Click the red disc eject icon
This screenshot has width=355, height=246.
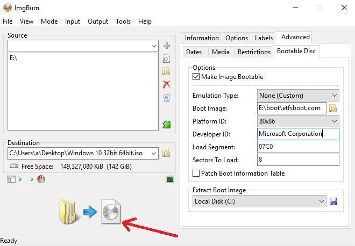point(41,179)
